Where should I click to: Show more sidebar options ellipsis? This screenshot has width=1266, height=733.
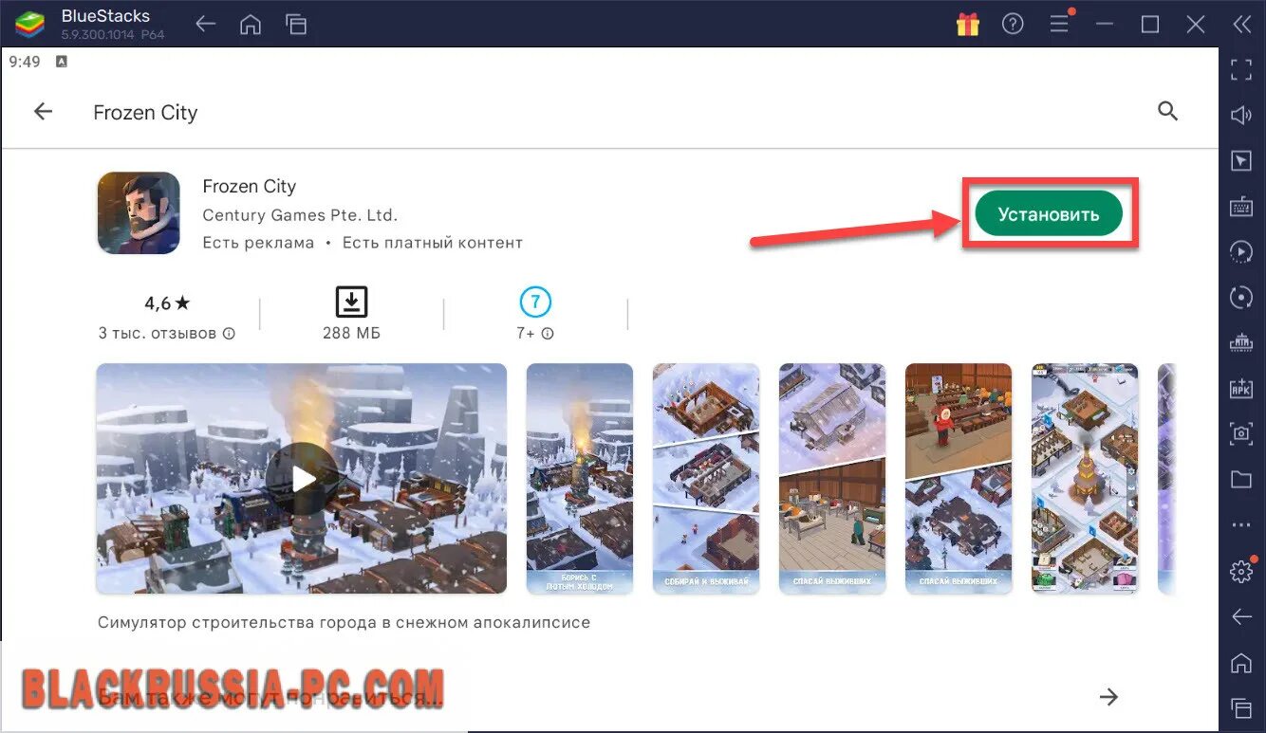coord(1241,525)
